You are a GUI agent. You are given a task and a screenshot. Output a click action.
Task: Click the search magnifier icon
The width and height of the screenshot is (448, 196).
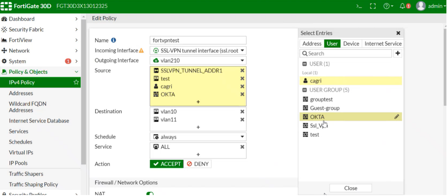pos(305,53)
